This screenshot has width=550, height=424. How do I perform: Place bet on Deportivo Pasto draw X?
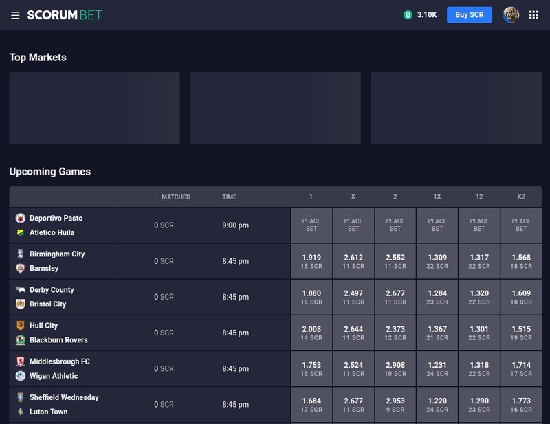pyautogui.click(x=353, y=225)
